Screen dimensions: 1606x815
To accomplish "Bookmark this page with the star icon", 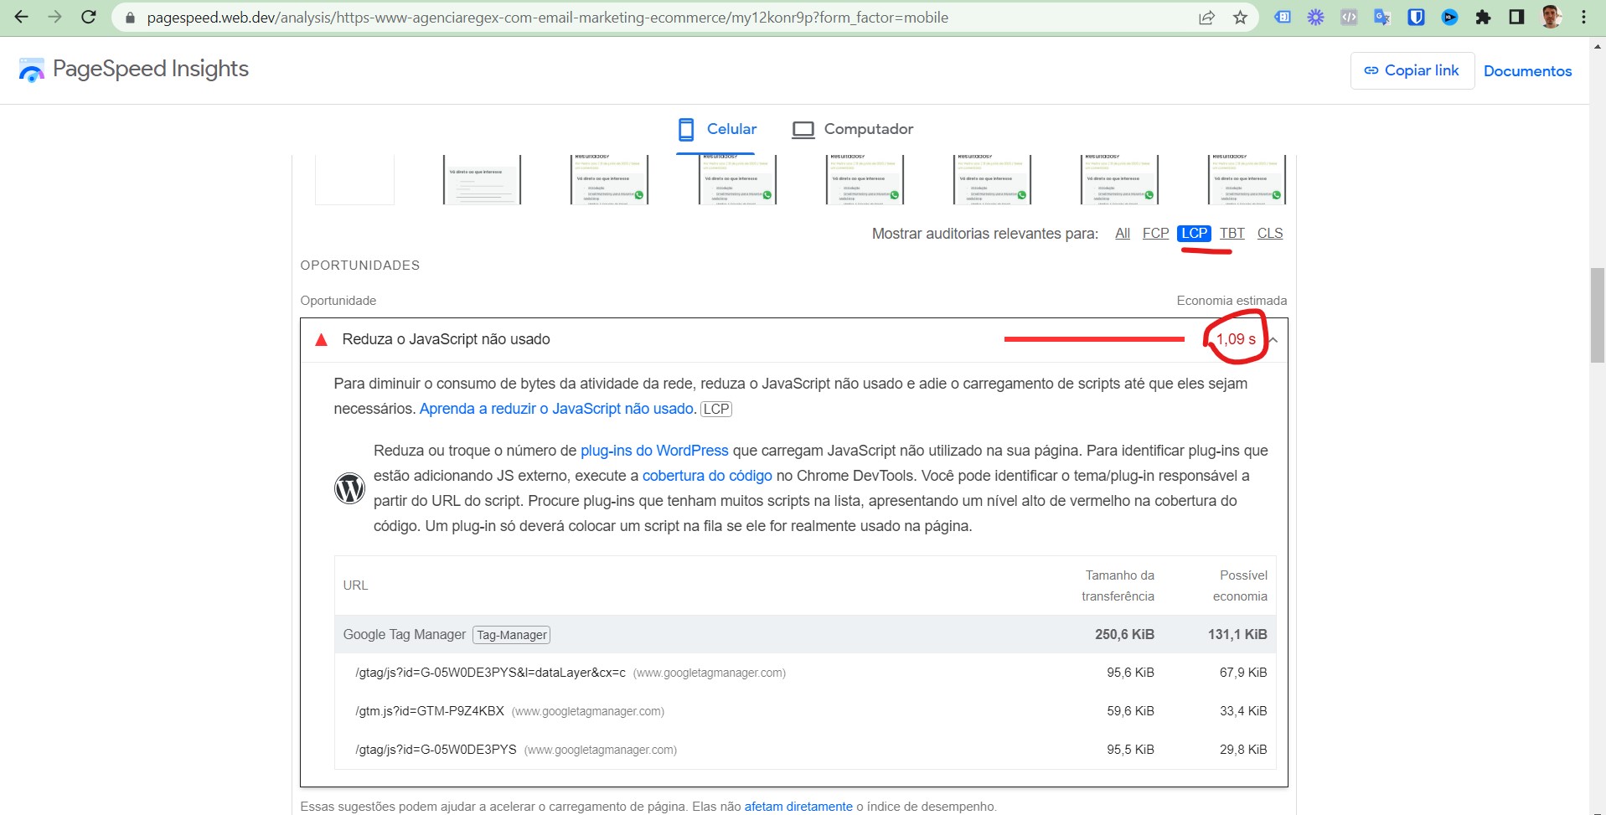I will [1241, 18].
